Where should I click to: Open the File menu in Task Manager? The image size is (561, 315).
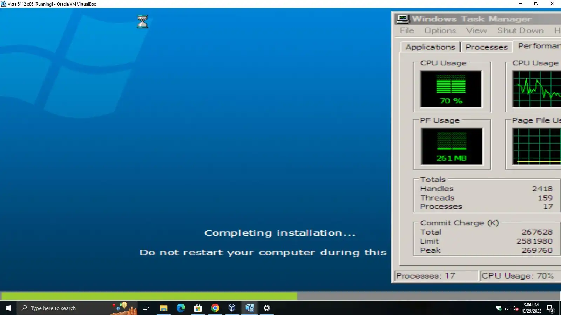[407, 31]
